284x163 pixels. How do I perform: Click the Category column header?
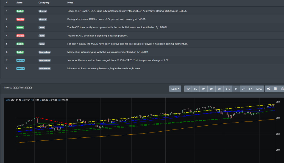44,3
